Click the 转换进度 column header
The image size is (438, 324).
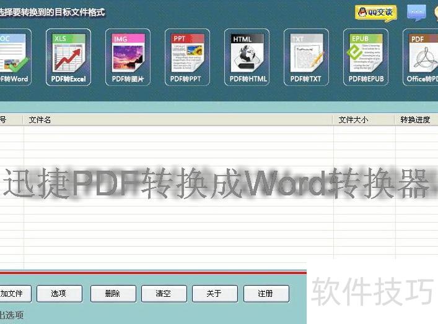416,120
